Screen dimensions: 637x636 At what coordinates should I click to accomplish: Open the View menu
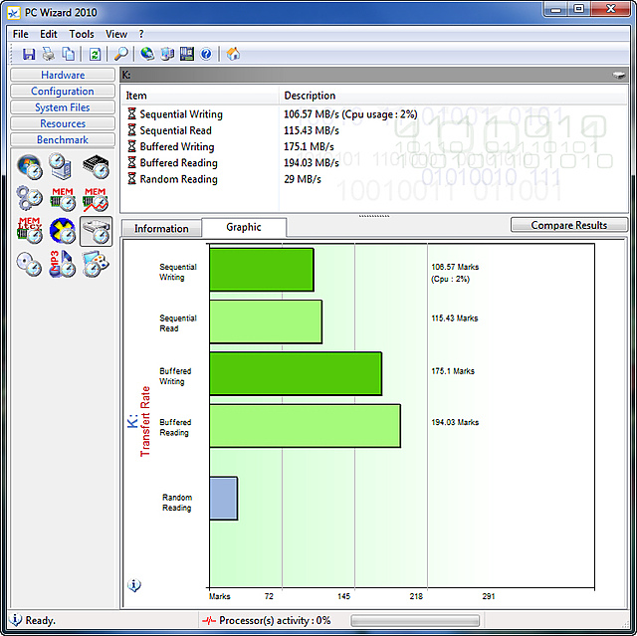pos(116,34)
